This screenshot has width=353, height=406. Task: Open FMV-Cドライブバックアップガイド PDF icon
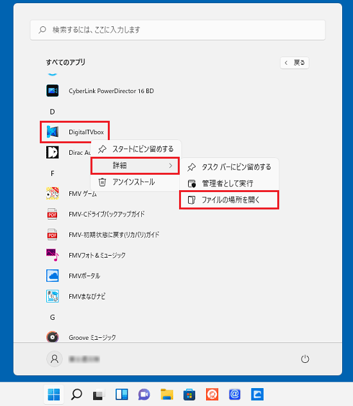[x=53, y=214]
